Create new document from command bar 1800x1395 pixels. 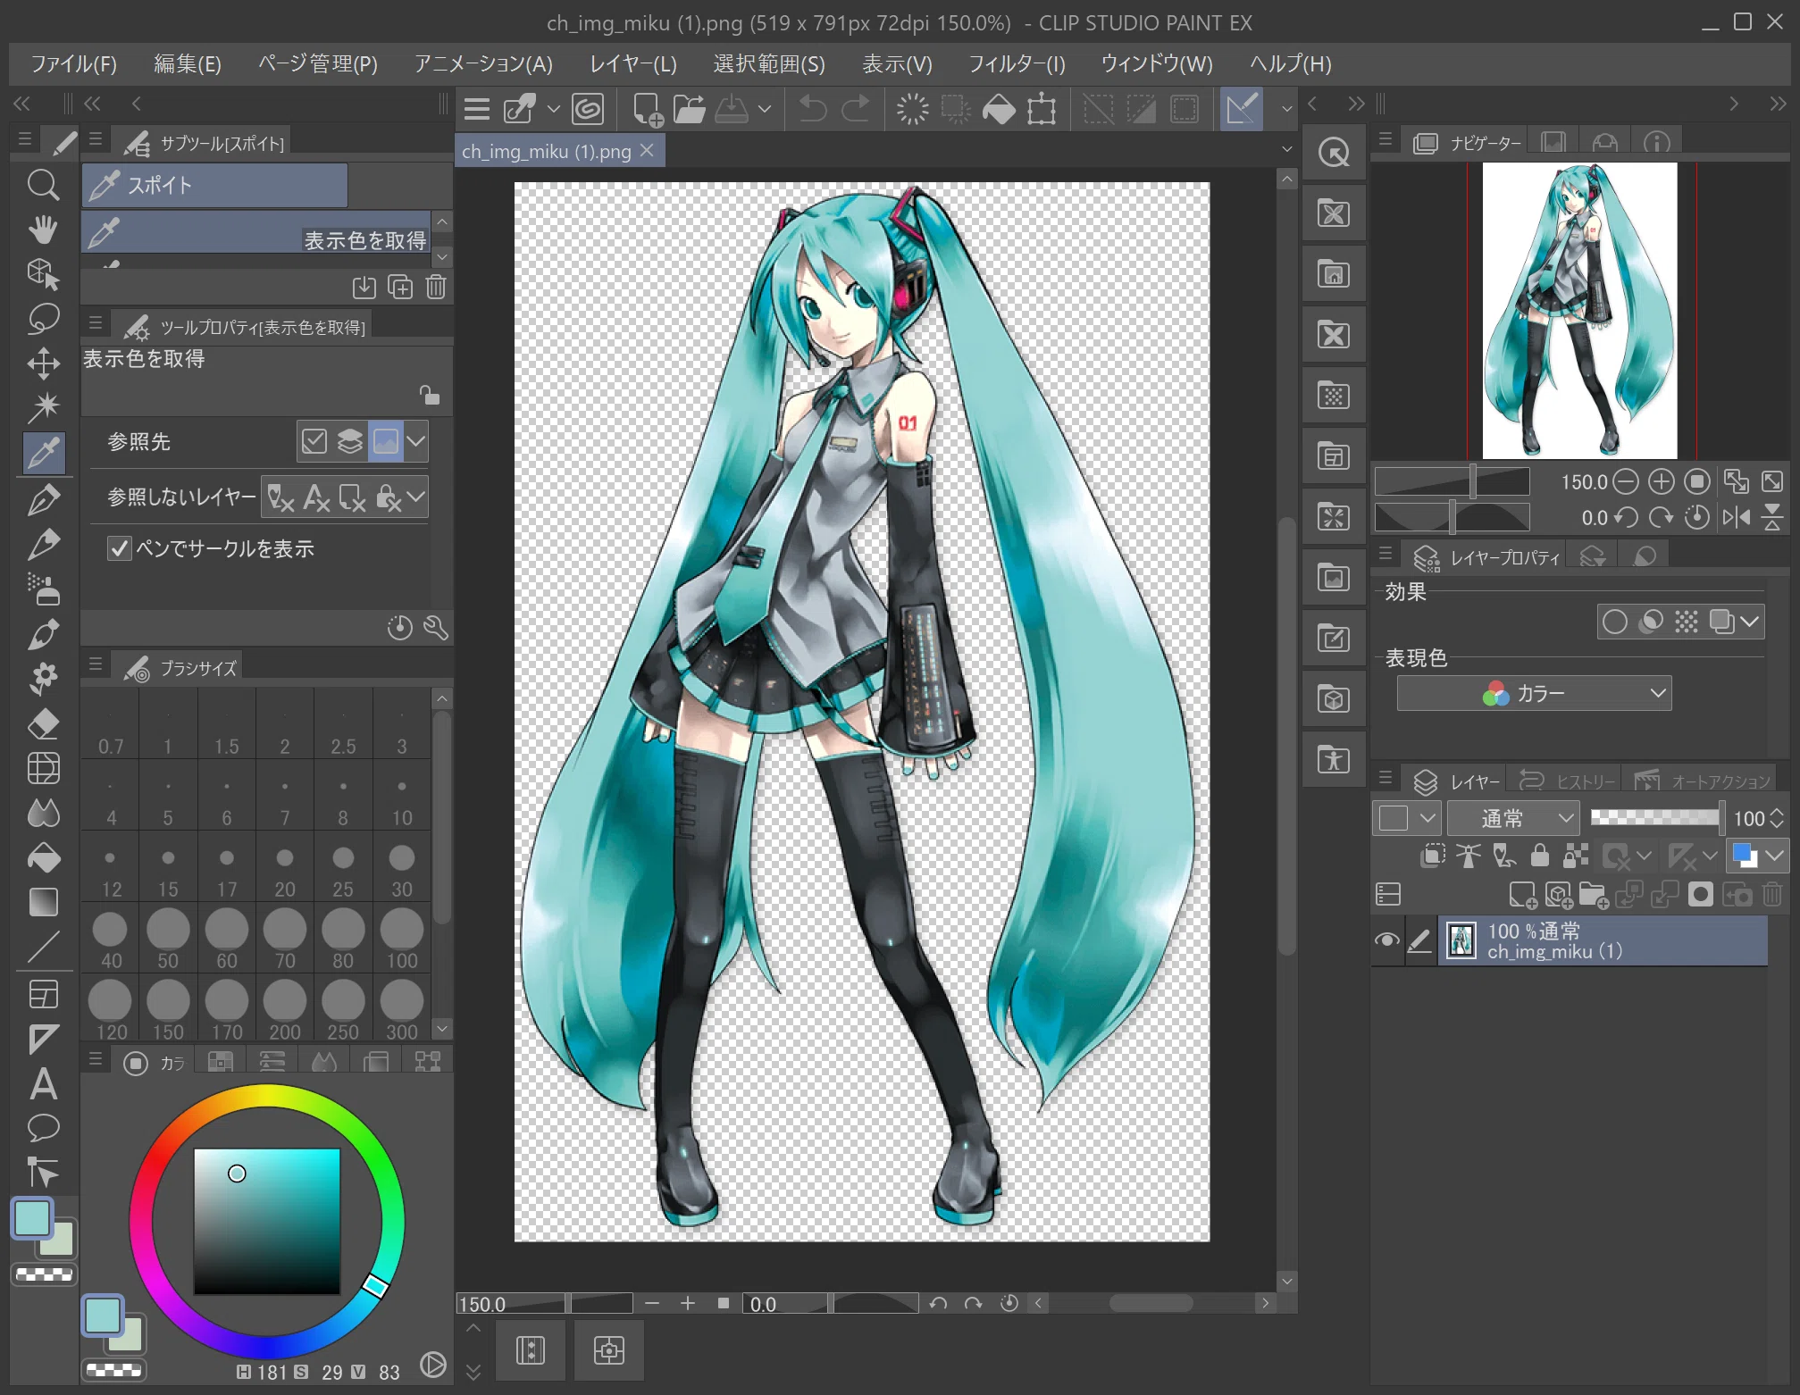(647, 109)
